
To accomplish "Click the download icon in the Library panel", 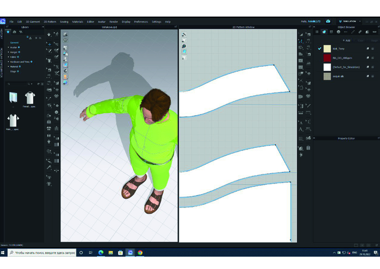I will [x=30, y=38].
